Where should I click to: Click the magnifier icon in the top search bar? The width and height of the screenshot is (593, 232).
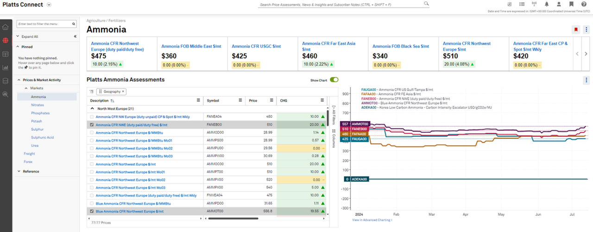pyautogui.click(x=426, y=4)
